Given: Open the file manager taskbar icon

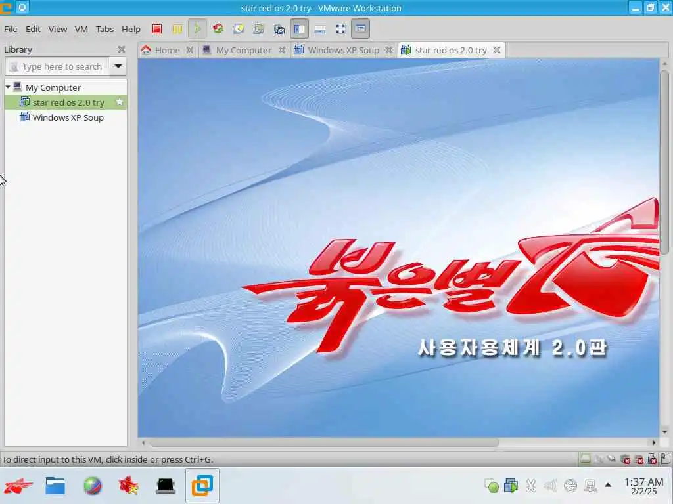Looking at the screenshot, I should tap(55, 486).
